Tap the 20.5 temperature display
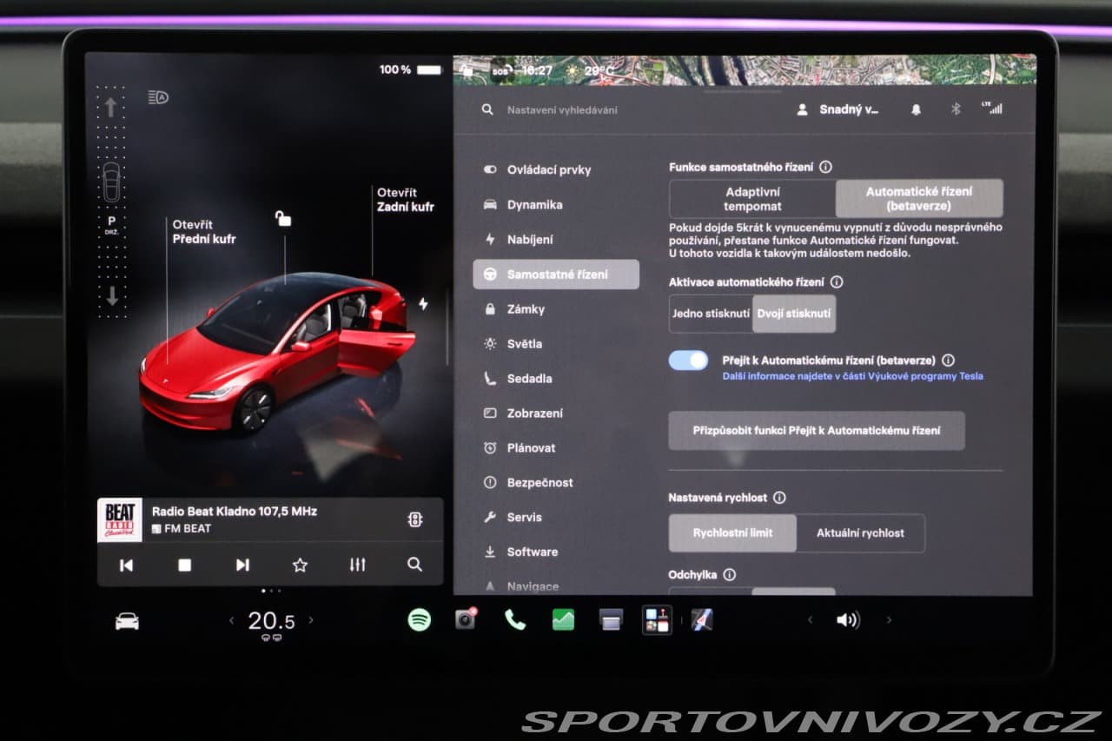1112x741 pixels. tap(271, 620)
